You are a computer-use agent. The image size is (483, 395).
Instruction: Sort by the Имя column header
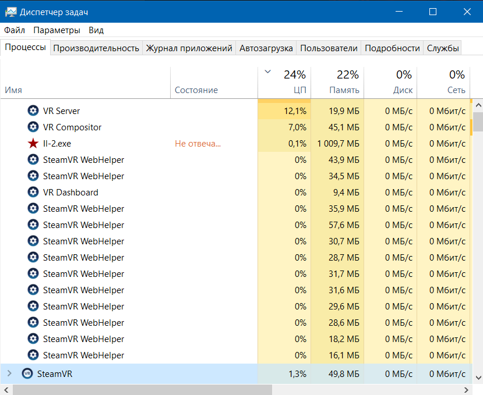pyautogui.click(x=13, y=90)
